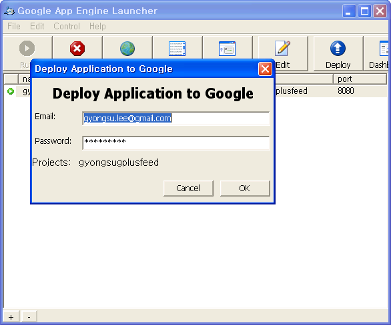Open the Control menu

pos(67,26)
